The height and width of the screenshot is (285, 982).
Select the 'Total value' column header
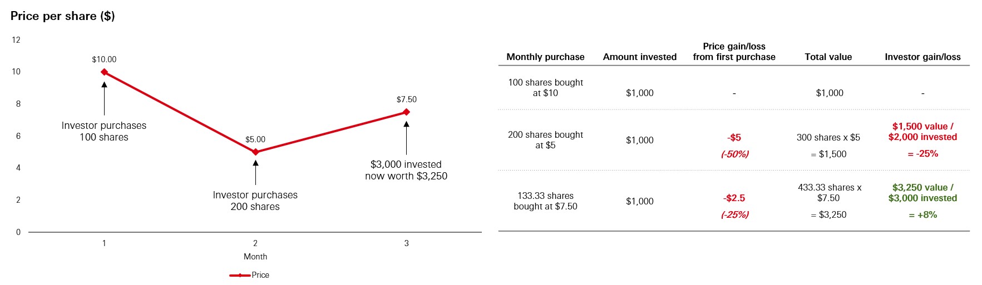[828, 57]
